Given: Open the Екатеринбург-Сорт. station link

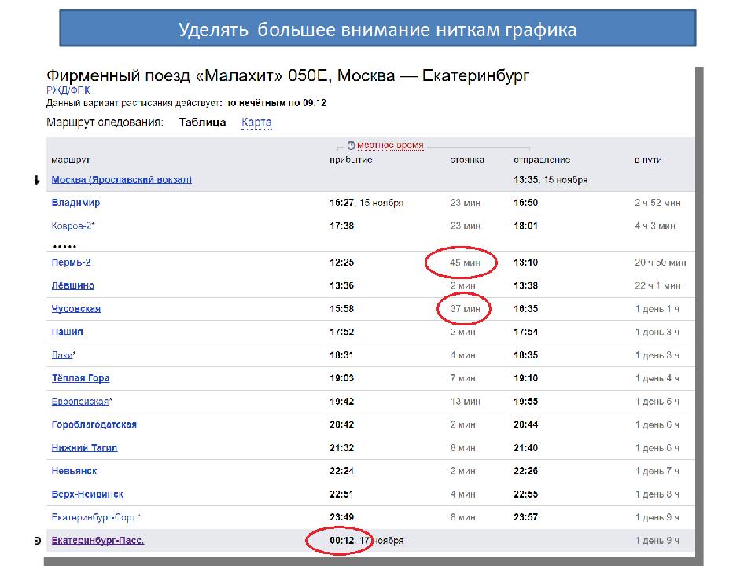Looking at the screenshot, I should pyautogui.click(x=95, y=517).
